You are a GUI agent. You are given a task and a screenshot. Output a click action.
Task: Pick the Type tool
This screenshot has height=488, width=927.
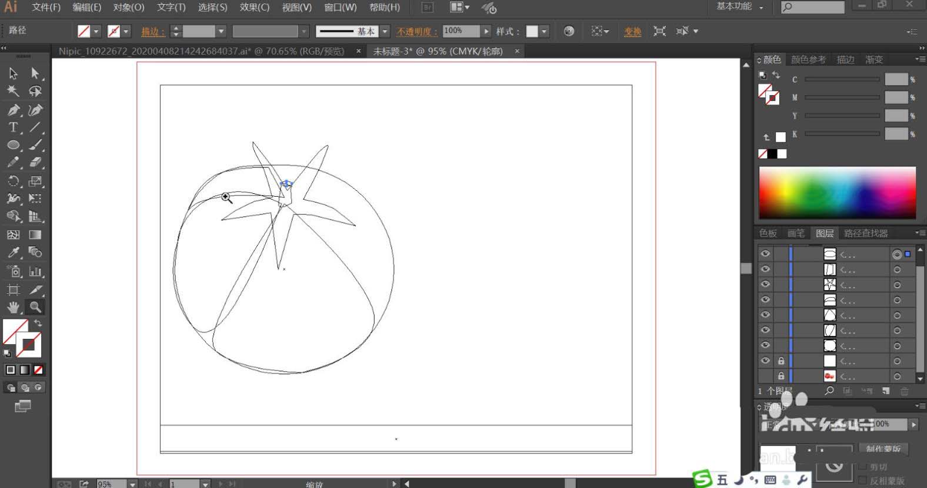[x=13, y=127]
